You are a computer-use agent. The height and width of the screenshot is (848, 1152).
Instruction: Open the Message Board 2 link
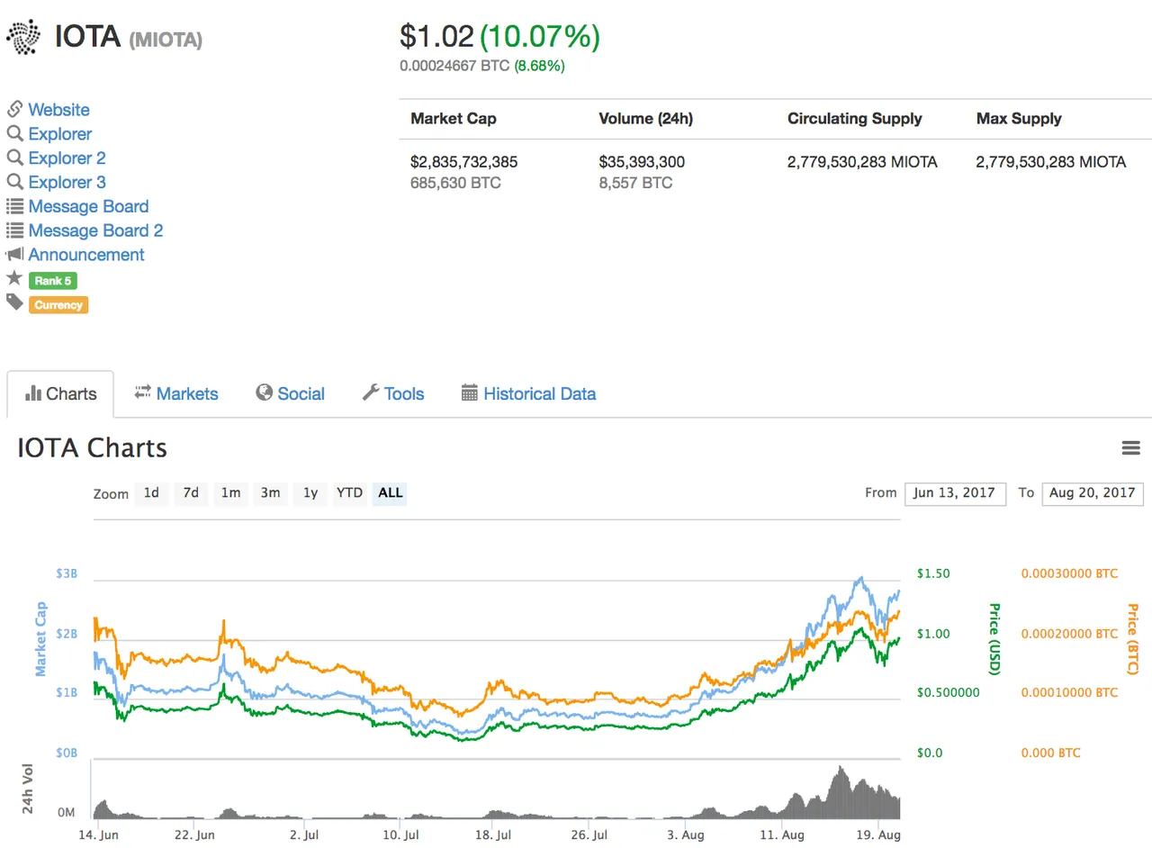point(95,230)
